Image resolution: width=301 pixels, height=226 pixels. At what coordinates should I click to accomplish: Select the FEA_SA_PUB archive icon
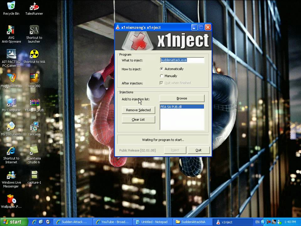coord(34,105)
